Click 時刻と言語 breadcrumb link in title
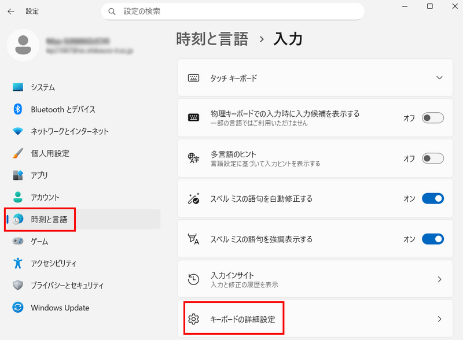Viewport: 463px width, 340px height. pyautogui.click(x=212, y=39)
